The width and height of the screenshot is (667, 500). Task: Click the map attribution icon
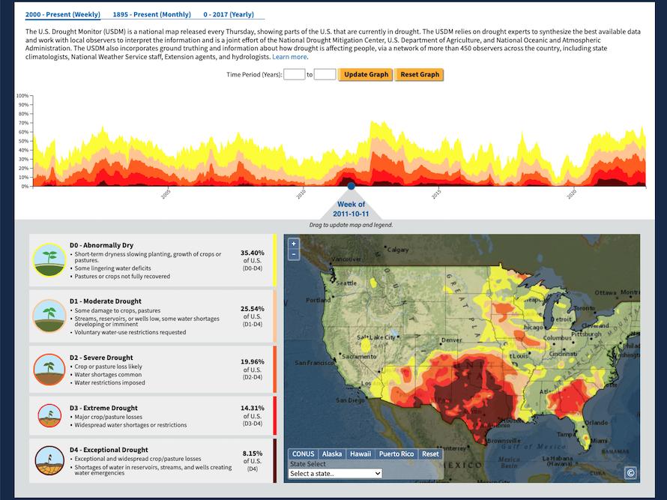[630, 472]
